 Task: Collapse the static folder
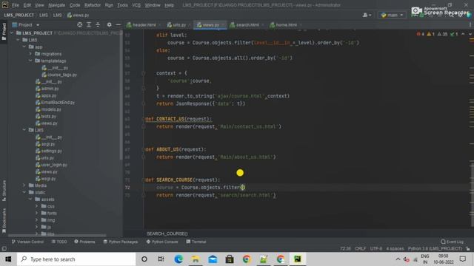click(x=24, y=192)
